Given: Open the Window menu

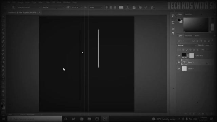Looking at the screenshot, I should coord(67,2).
